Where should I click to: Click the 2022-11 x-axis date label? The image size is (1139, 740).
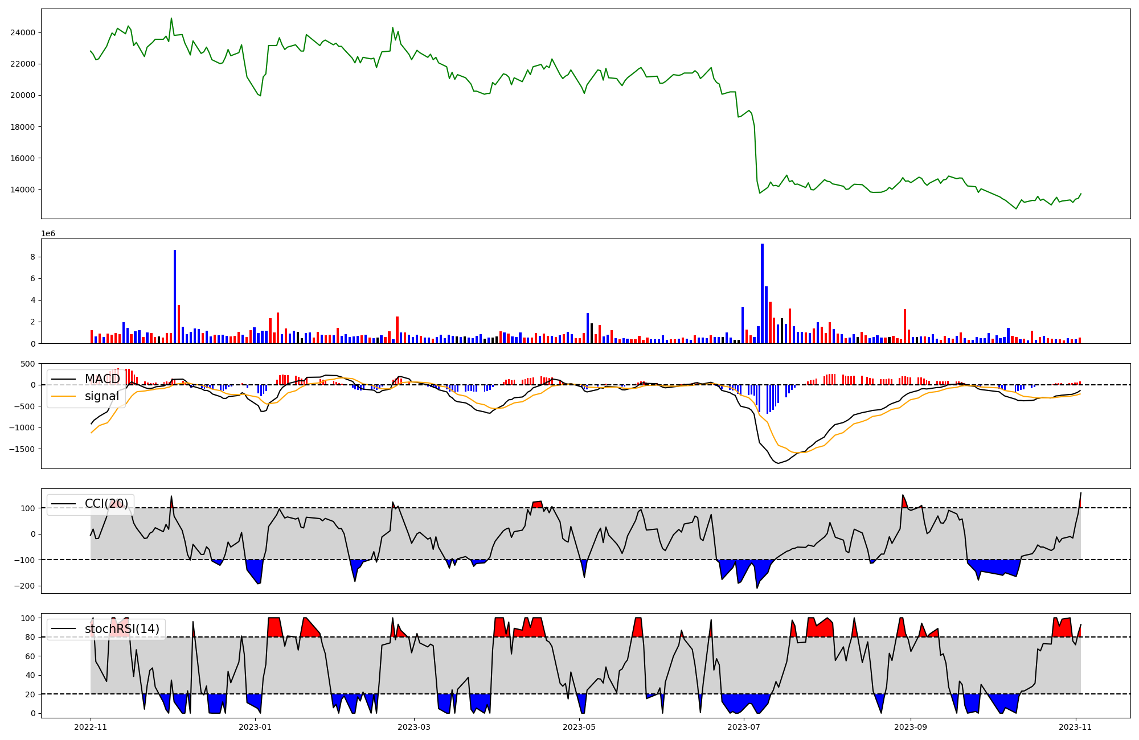[91, 727]
